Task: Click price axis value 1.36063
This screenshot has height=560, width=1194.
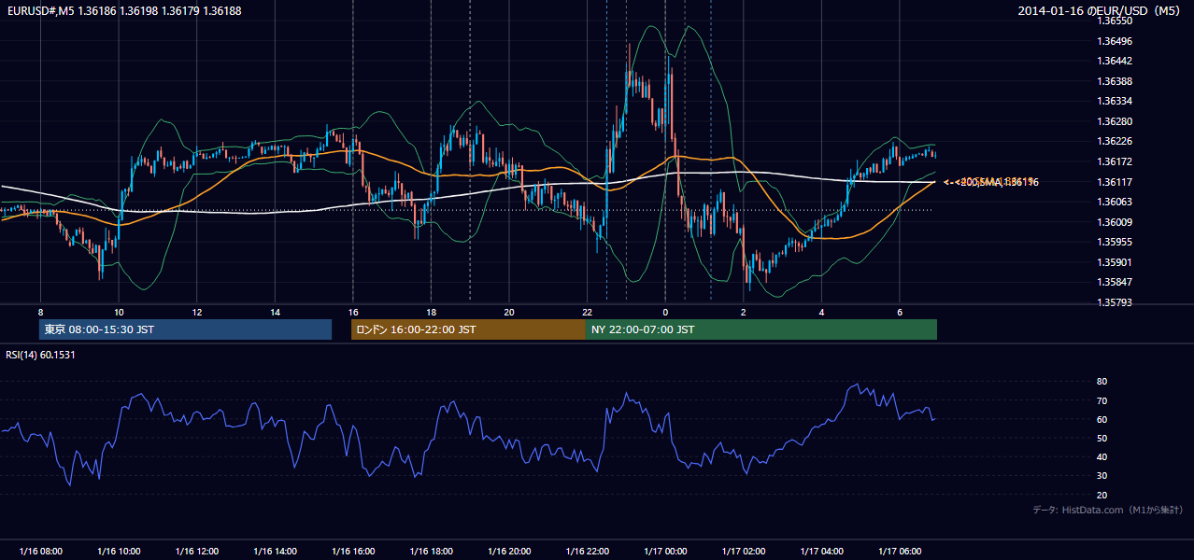Action: [1114, 202]
